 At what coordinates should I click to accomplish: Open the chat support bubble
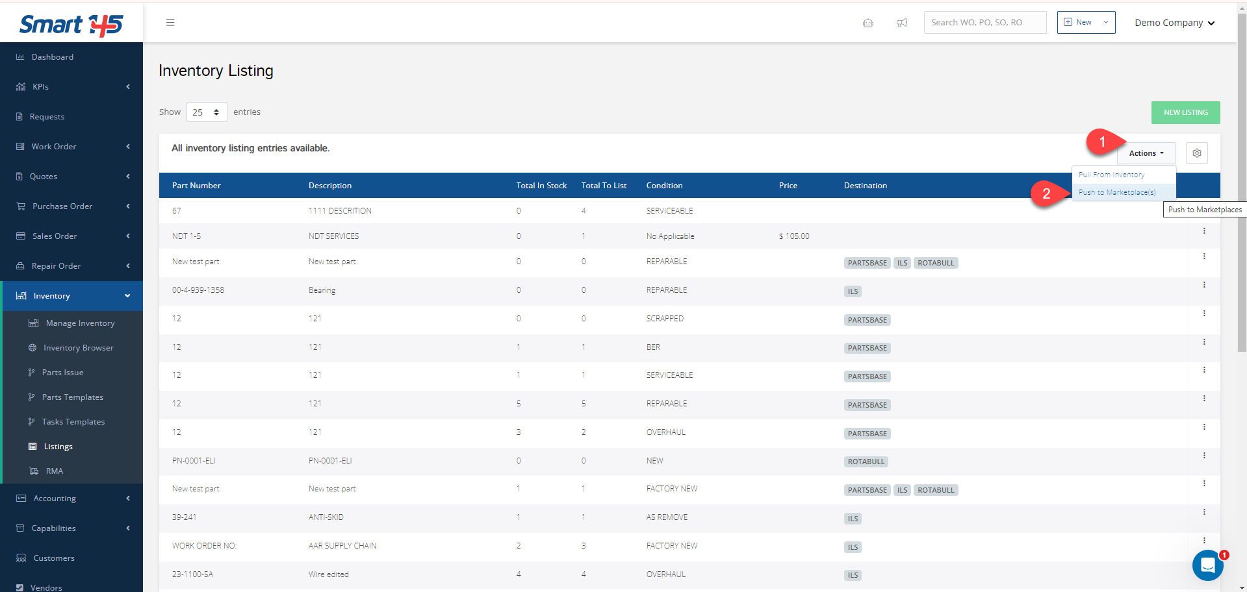coord(1207,565)
